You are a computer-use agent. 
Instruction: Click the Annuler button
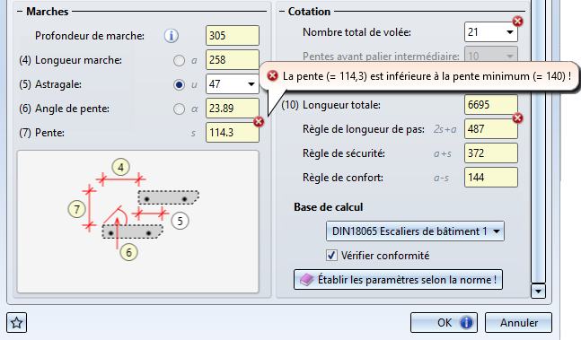coord(518,323)
